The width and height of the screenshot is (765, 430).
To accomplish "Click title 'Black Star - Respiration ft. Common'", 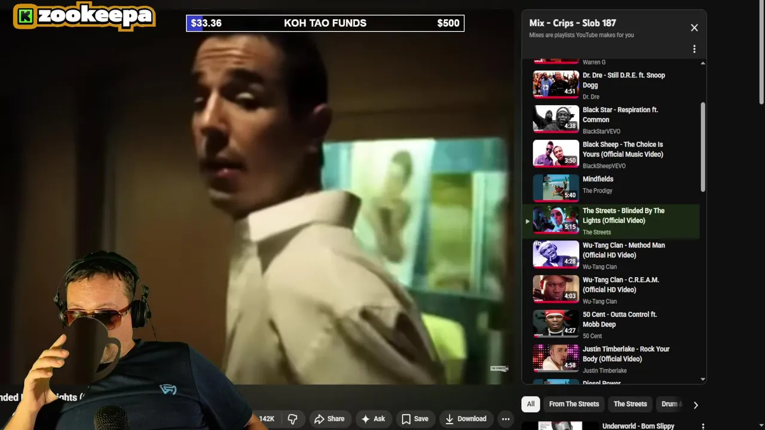I will (620, 115).
